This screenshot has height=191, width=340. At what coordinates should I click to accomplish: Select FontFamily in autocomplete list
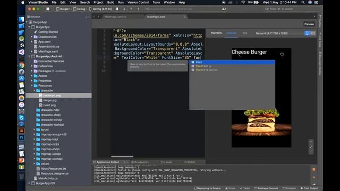click(x=232, y=66)
